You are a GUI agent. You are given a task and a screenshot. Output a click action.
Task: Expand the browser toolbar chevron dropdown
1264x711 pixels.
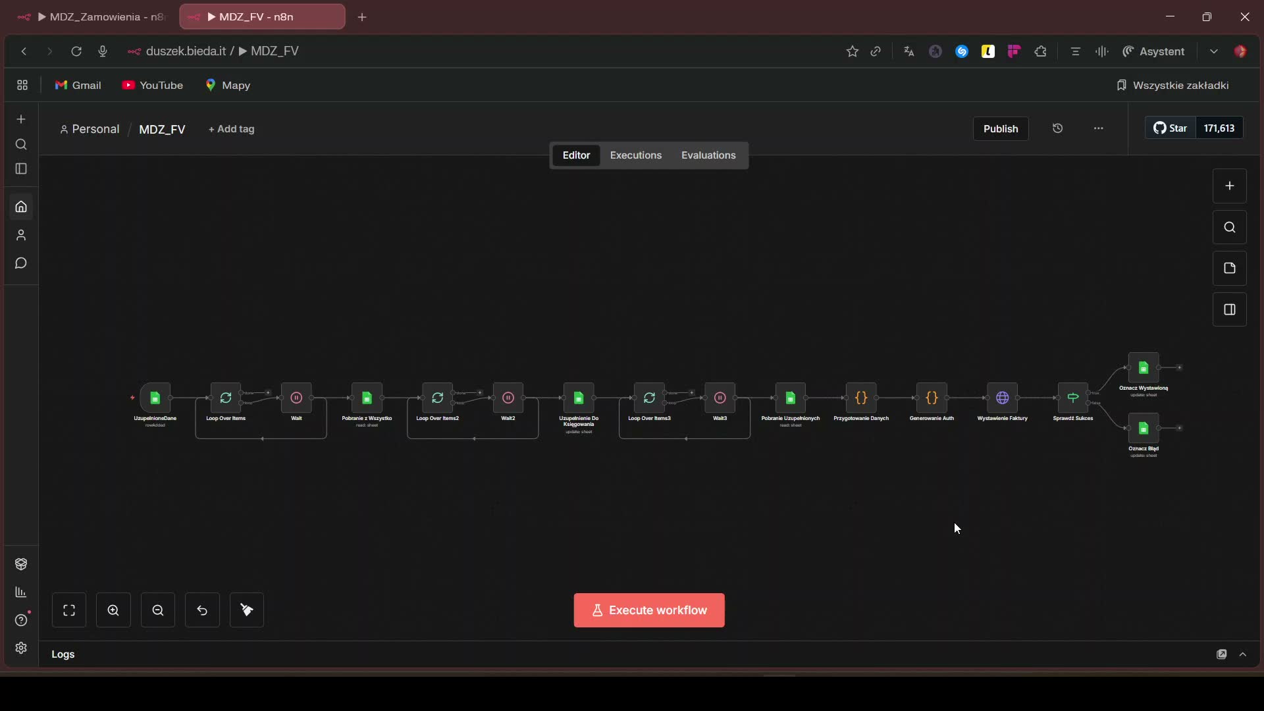(1213, 51)
